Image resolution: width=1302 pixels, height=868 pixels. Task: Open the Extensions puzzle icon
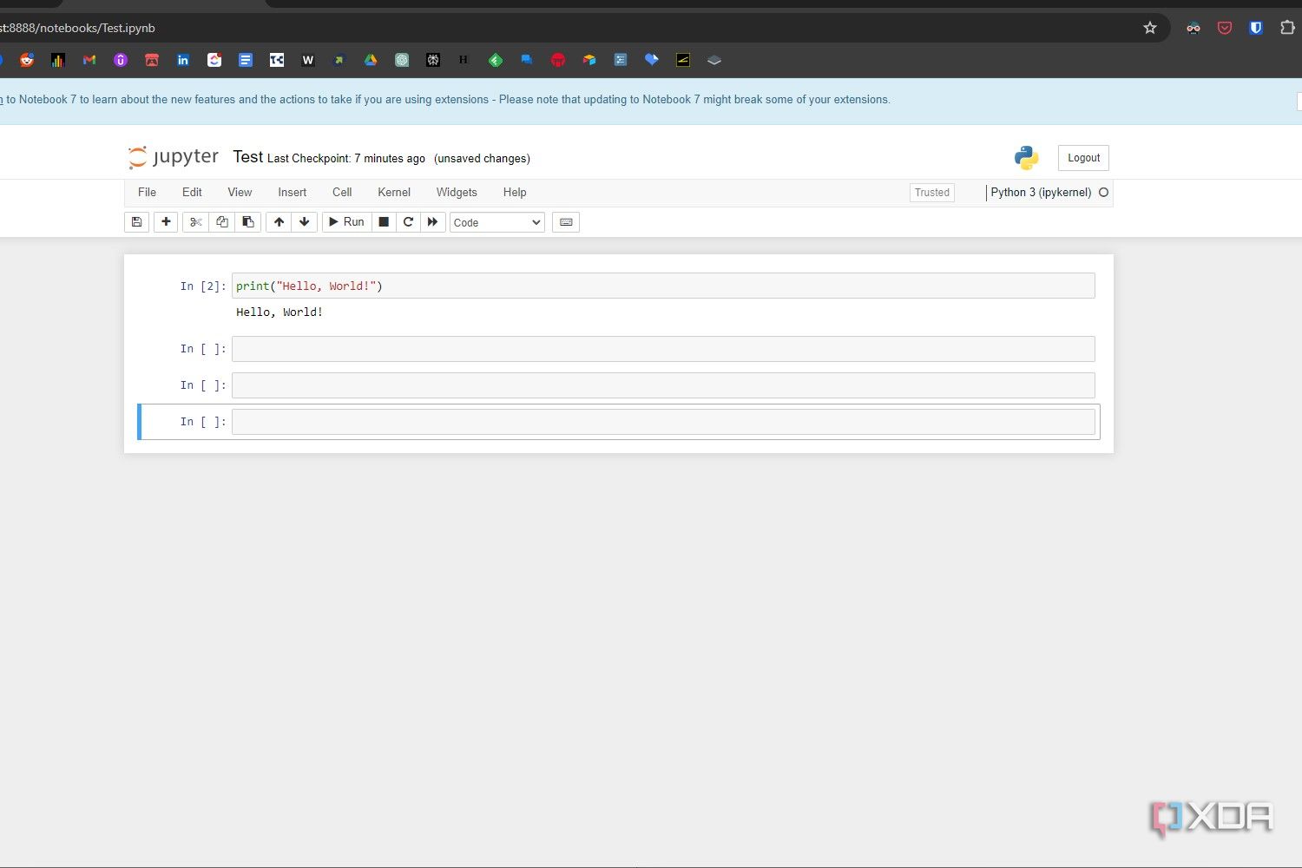point(1287,28)
